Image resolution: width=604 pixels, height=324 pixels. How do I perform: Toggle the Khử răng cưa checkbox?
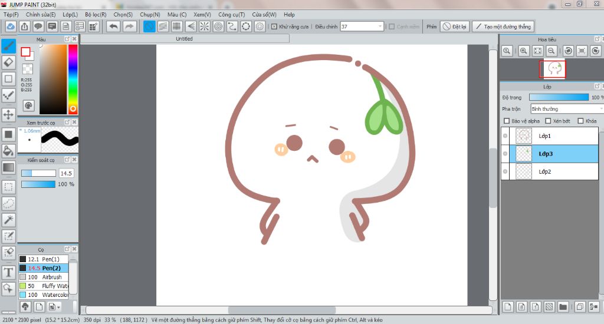click(274, 27)
